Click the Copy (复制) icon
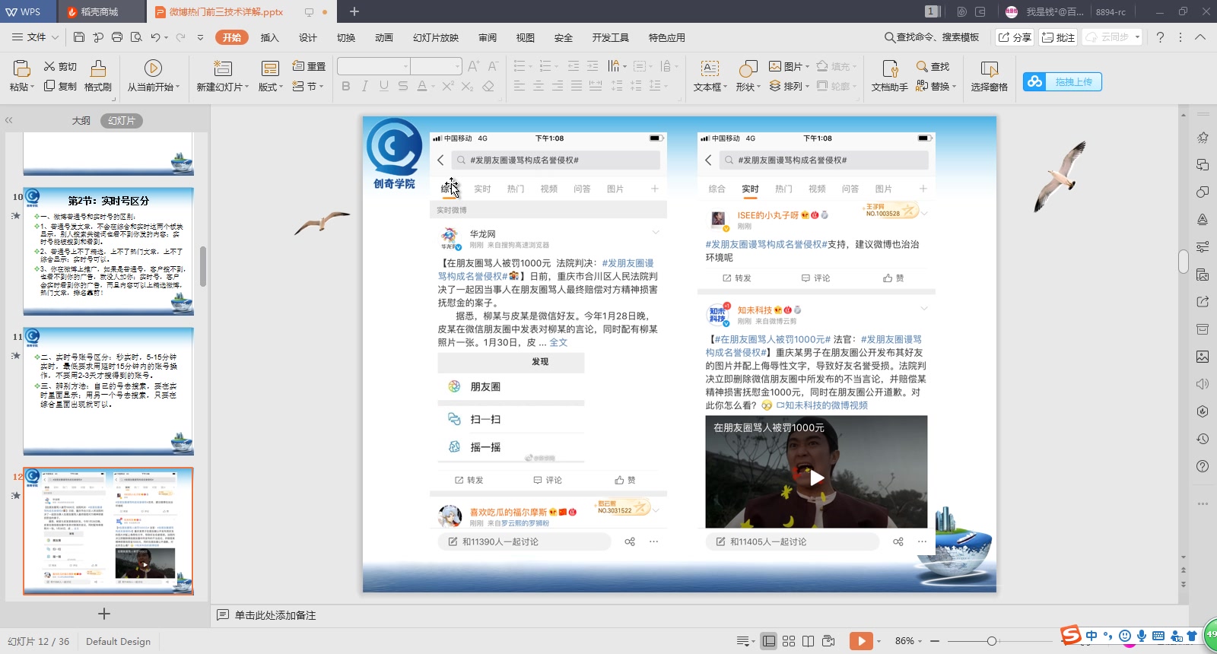This screenshot has height=654, width=1217. 49,86
